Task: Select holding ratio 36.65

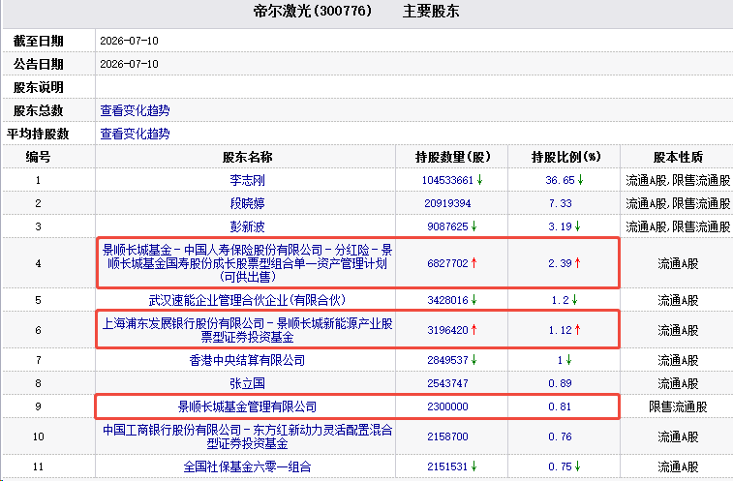Action: (x=560, y=180)
